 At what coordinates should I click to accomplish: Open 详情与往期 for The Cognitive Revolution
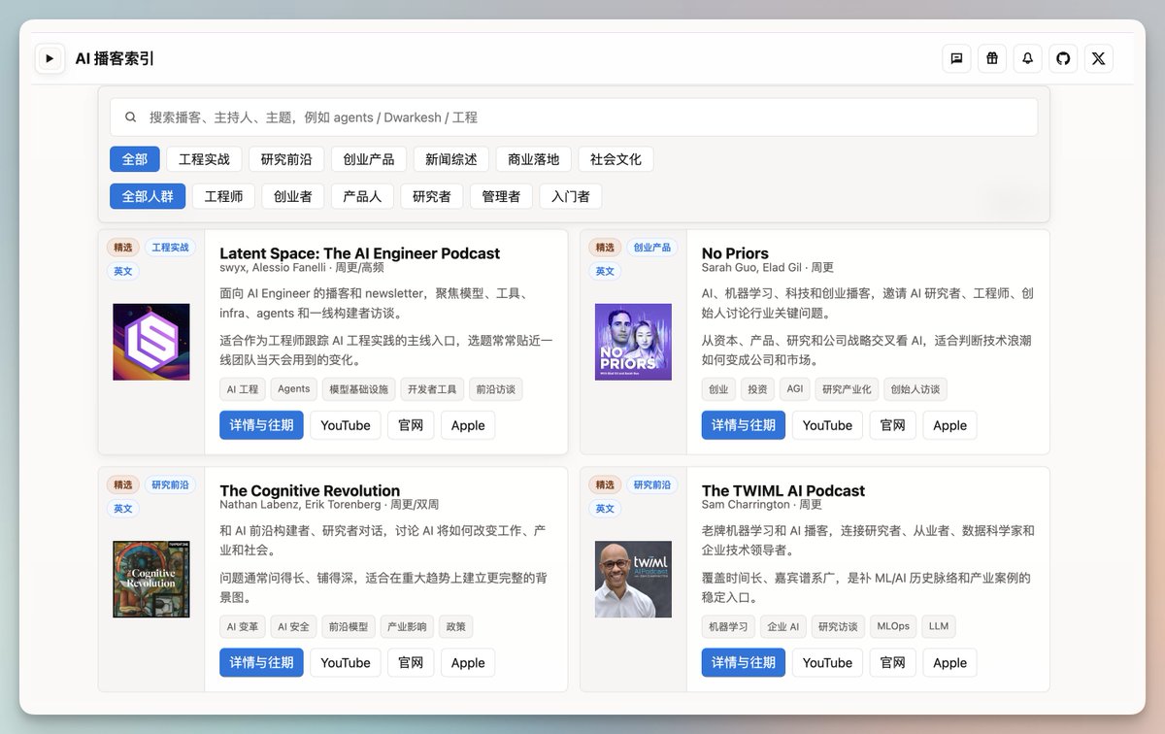(261, 662)
